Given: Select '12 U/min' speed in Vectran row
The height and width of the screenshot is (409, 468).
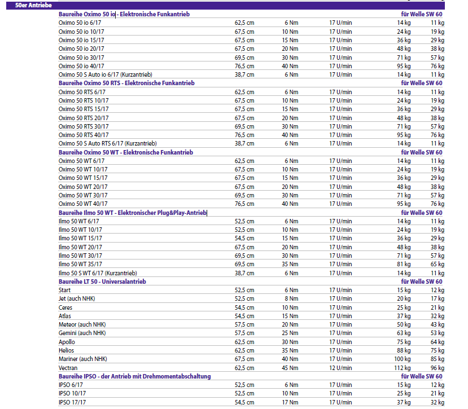Looking at the screenshot, I should click(x=340, y=368).
